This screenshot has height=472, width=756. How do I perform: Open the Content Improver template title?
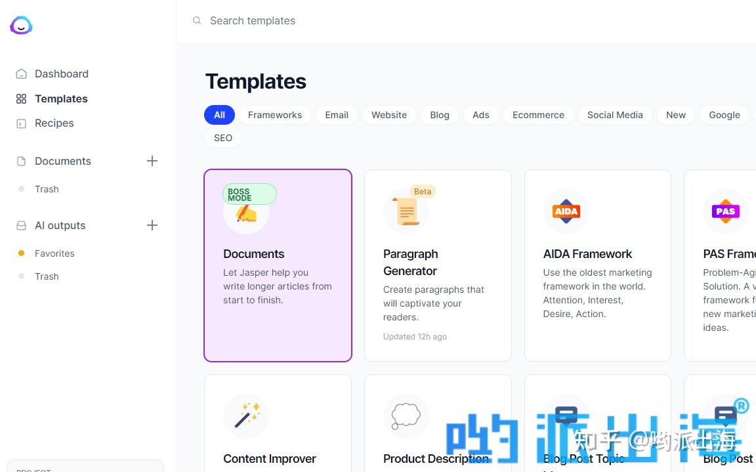pos(270,458)
